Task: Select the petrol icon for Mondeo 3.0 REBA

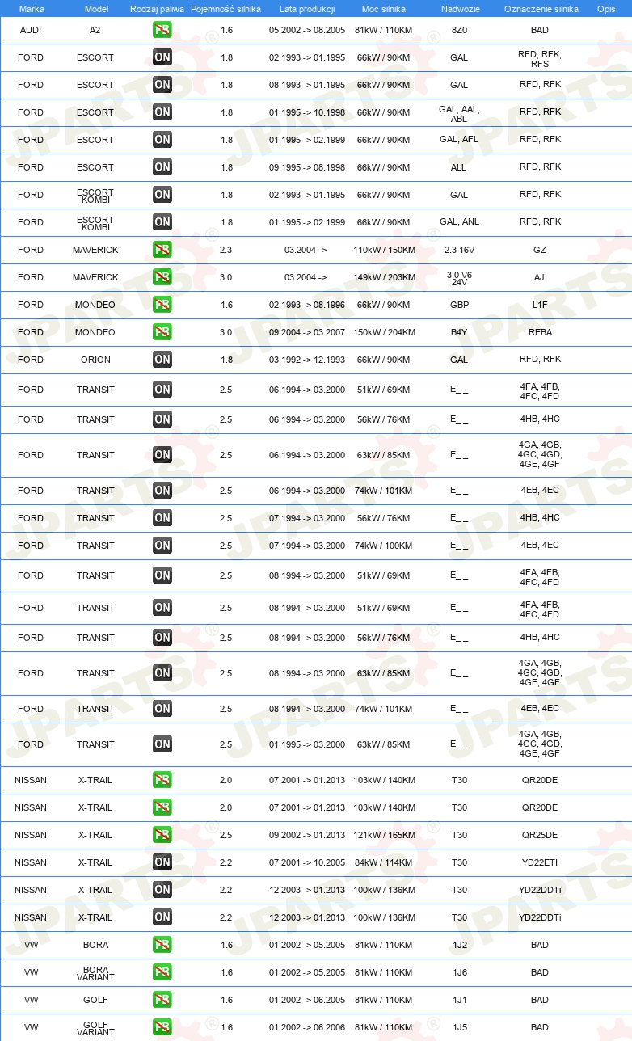Action: tap(162, 332)
